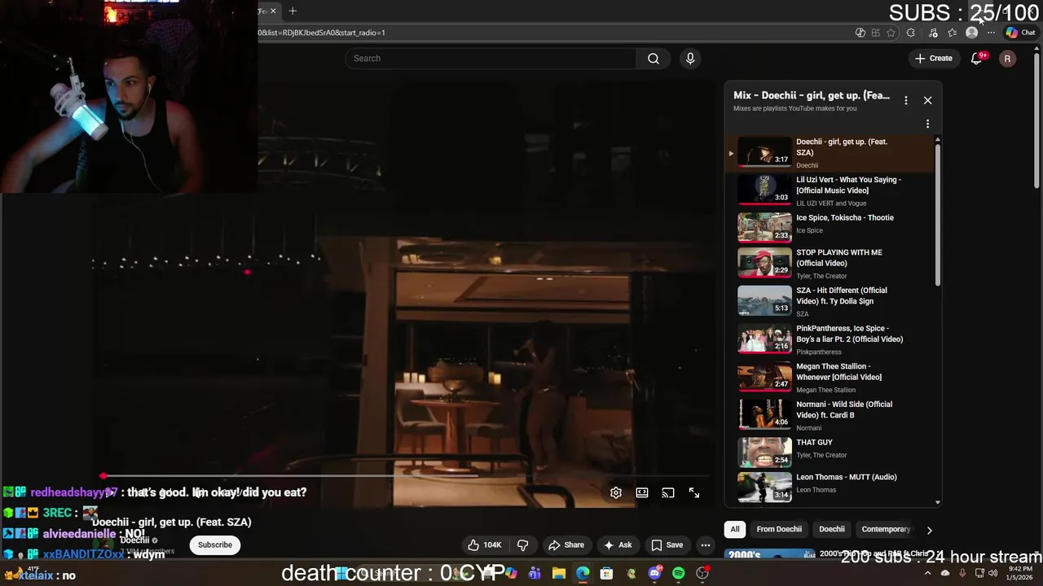Open OBS Studio from the taskbar
This screenshot has width=1043, height=586.
tap(702, 573)
